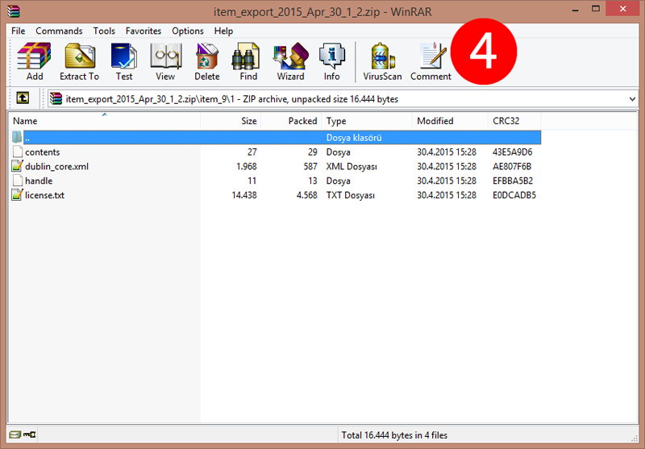This screenshot has width=645, height=449.
Task: Click the Extract To toolbar icon
Action: click(x=80, y=56)
